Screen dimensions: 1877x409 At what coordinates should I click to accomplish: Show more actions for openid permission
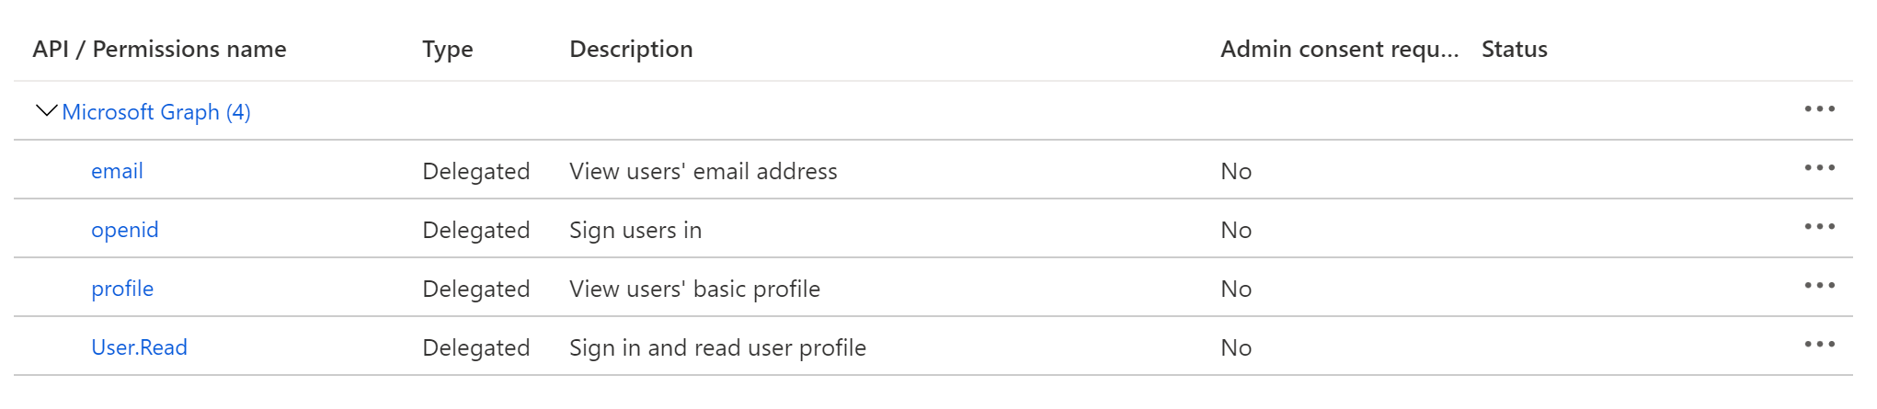point(1819,227)
